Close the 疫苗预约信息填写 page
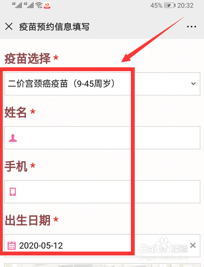This screenshot has width=204, height=267. (9, 26)
